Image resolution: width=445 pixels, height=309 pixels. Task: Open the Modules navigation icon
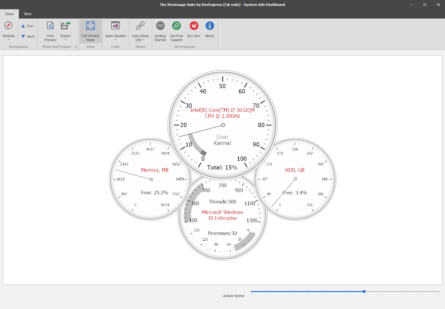pos(8,26)
